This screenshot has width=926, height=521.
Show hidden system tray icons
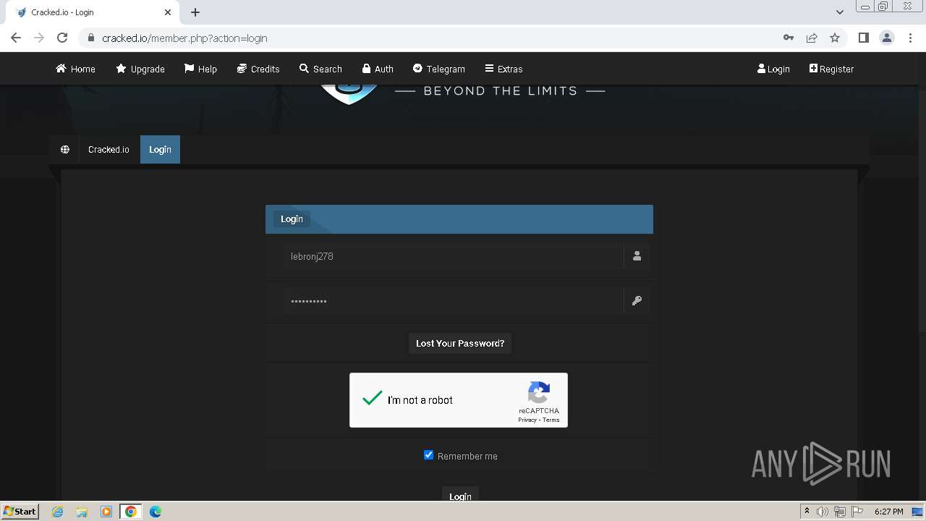click(807, 511)
